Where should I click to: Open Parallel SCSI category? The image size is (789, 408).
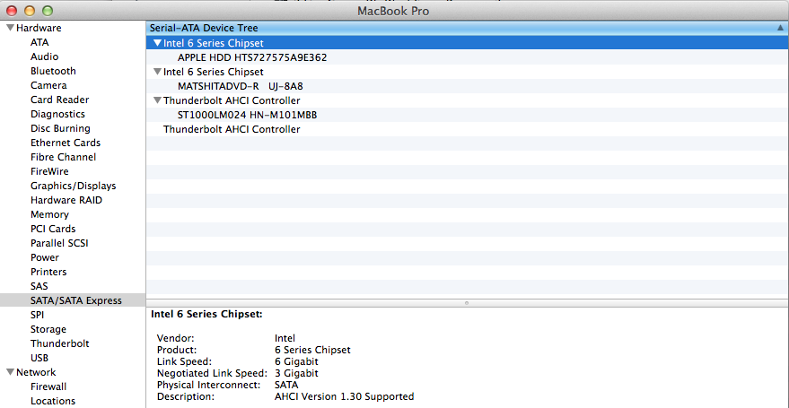tap(59, 243)
